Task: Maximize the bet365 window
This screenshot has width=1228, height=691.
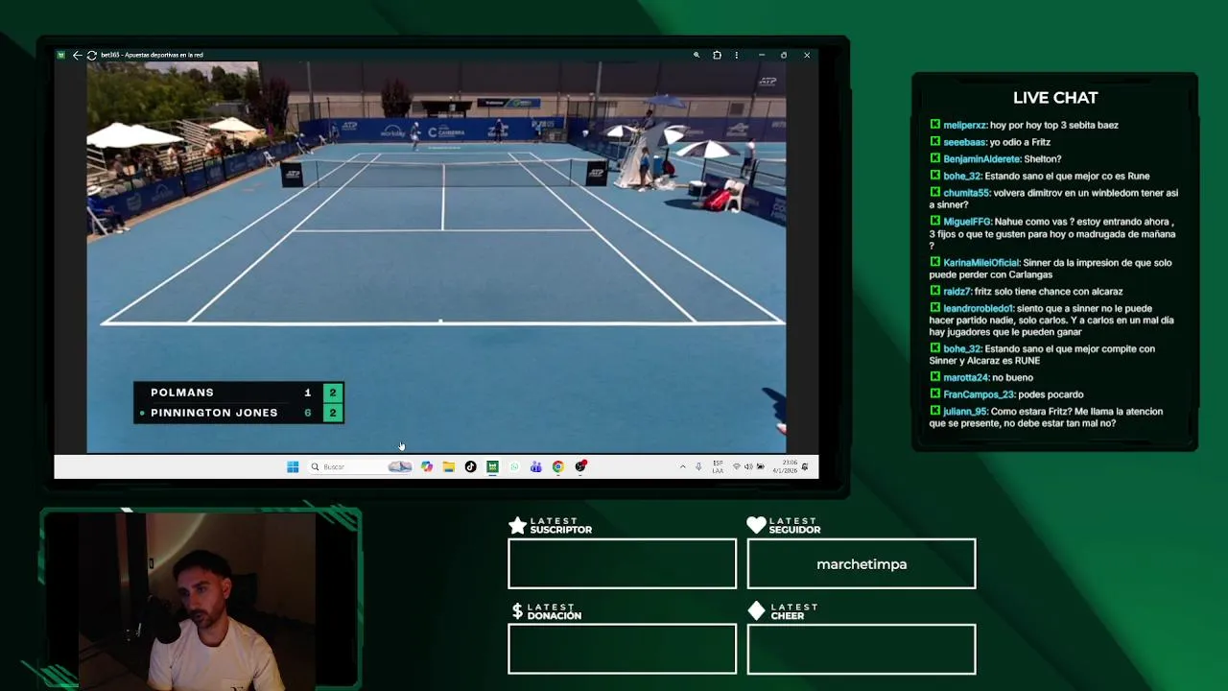Action: tap(784, 55)
